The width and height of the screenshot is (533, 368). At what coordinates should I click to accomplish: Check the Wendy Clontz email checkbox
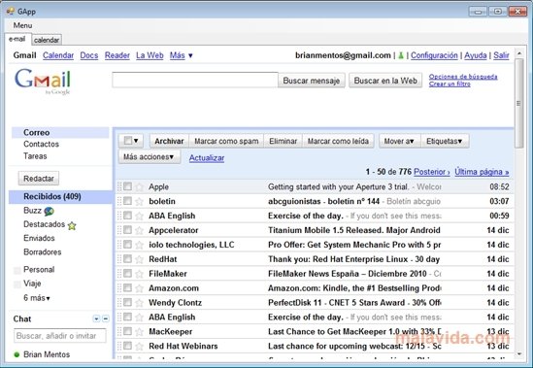pos(127,302)
